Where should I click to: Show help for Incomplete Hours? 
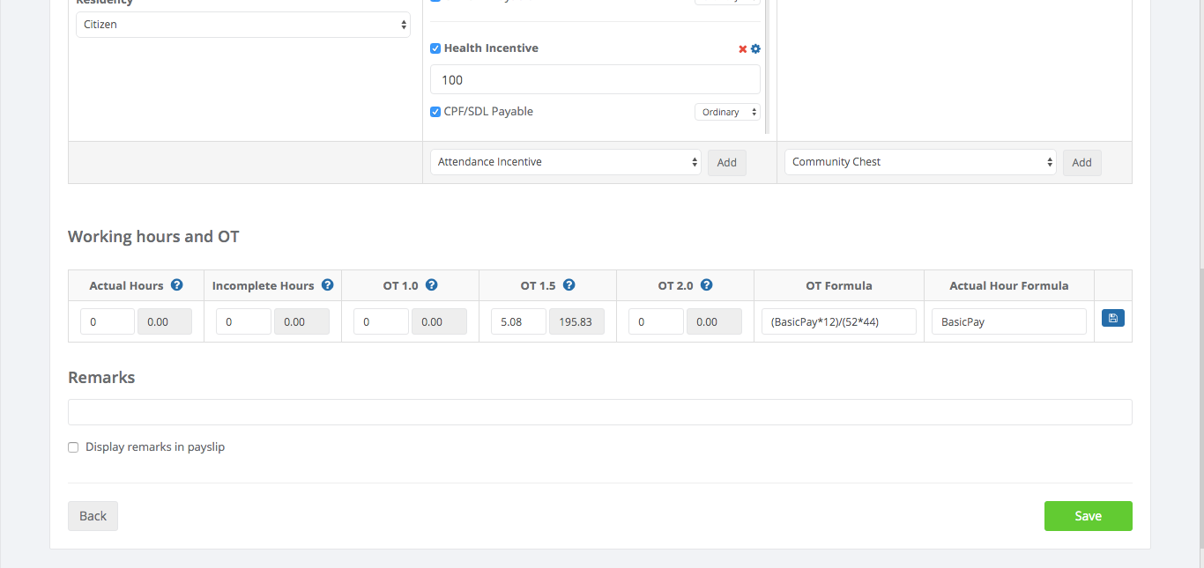click(x=328, y=285)
